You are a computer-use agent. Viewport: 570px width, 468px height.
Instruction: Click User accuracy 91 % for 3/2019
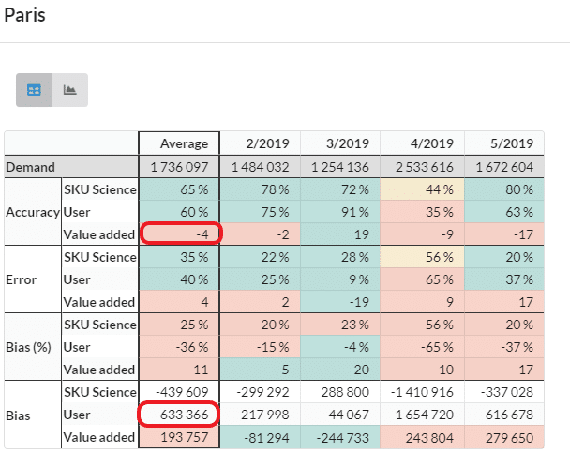coord(340,212)
